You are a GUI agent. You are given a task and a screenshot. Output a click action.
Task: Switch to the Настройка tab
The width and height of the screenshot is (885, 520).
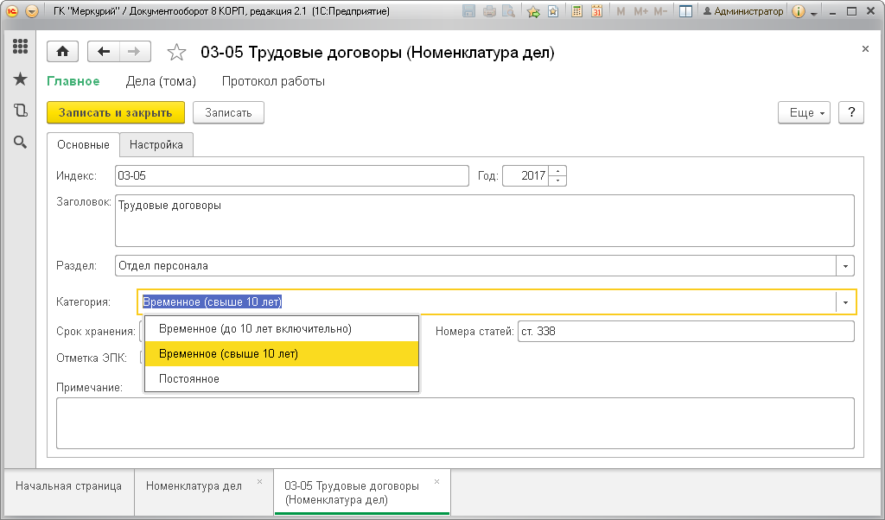coord(156,145)
